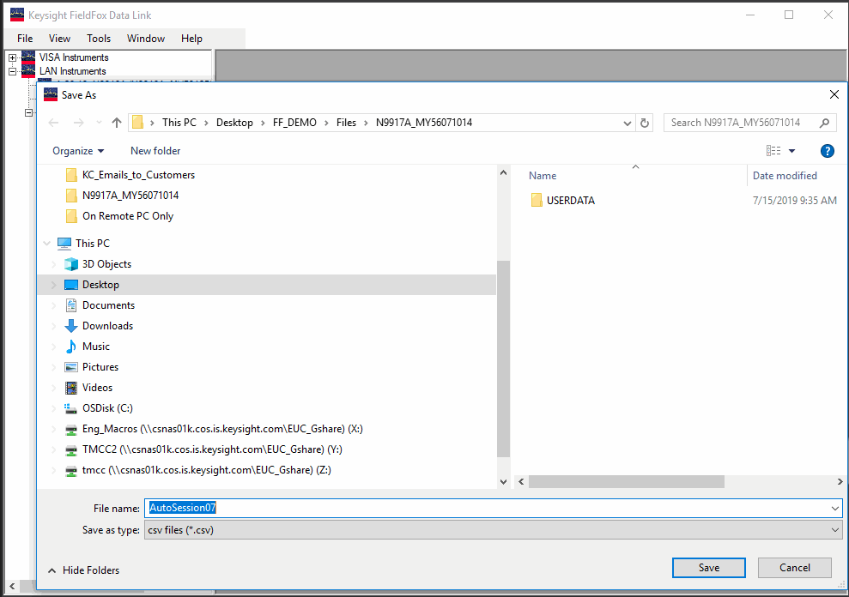This screenshot has height=597, width=849.
Task: Select the N9917A_MY56071014 folder in the tree
Action: (x=130, y=195)
